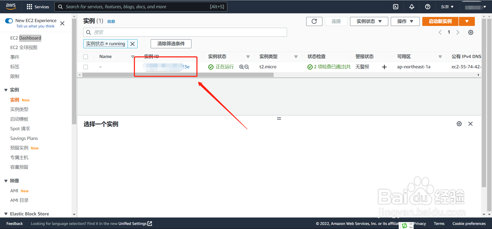The image size is (492, 229).
Task: Close the instance detail panel
Action: 470,124
